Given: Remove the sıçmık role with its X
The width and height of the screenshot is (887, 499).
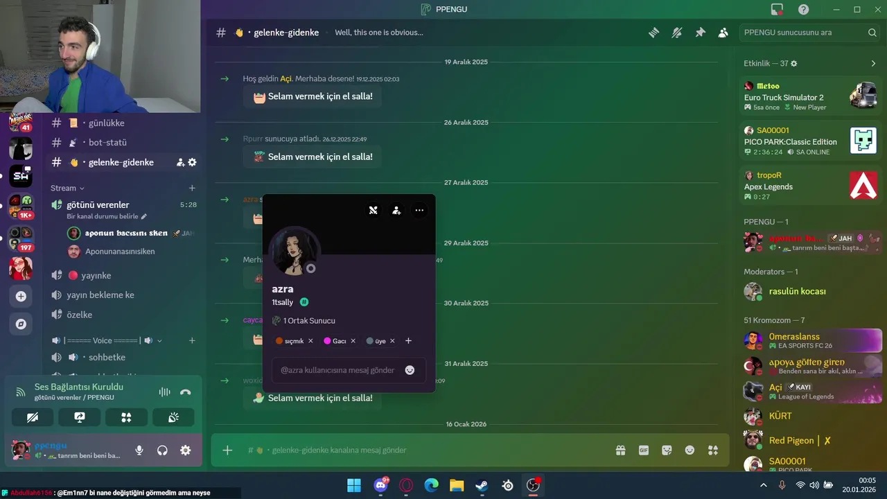Looking at the screenshot, I should tap(310, 341).
